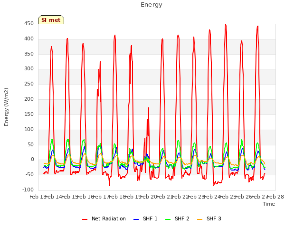Viewport: 304px width, 228px height.
Task: Click the orange SHF 3 legend swatch
Action: pyautogui.click(x=199, y=219)
